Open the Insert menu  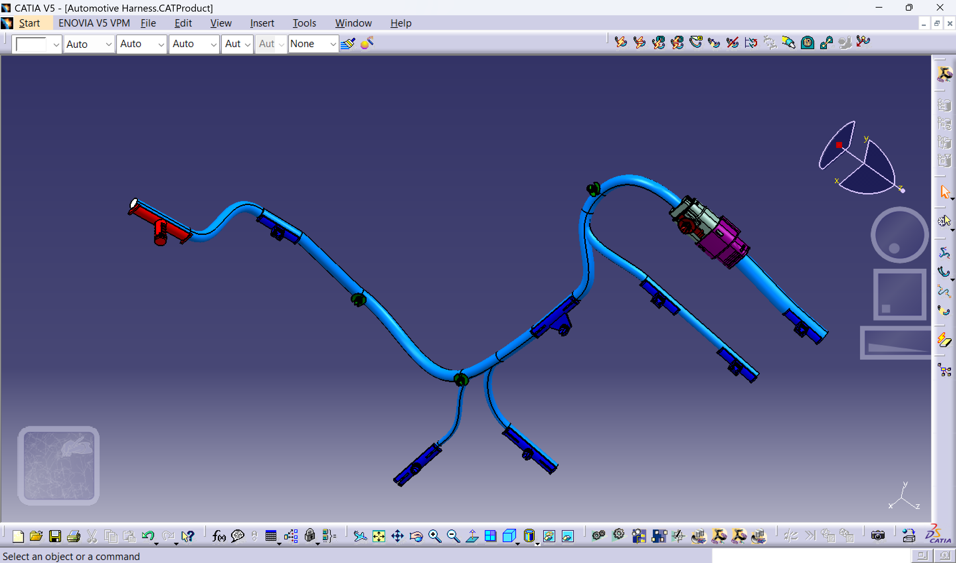pos(262,23)
